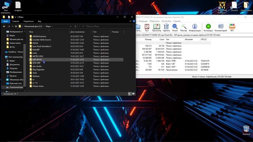Open Этот компьютер desktop icon
253x142 pixels.
tap(6, 7)
